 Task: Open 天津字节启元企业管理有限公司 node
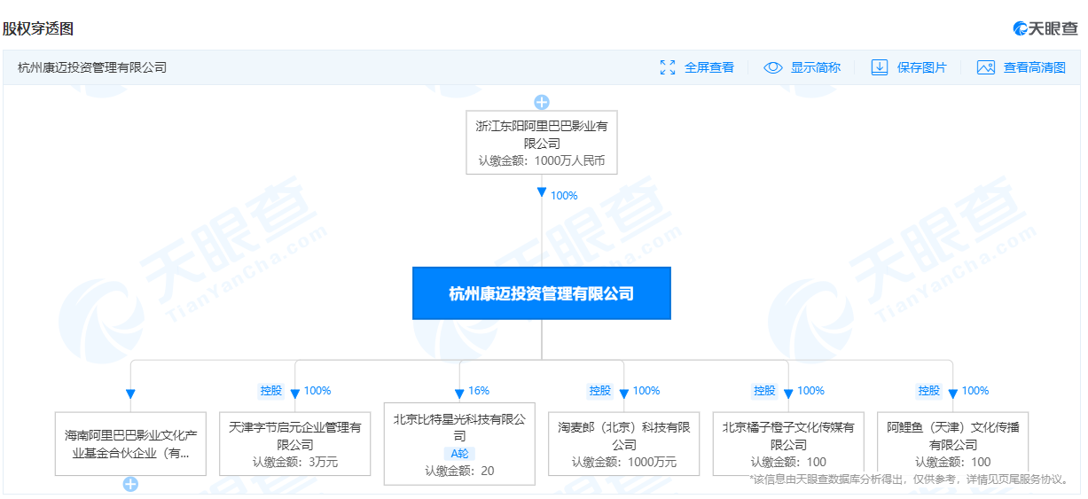[x=295, y=443]
